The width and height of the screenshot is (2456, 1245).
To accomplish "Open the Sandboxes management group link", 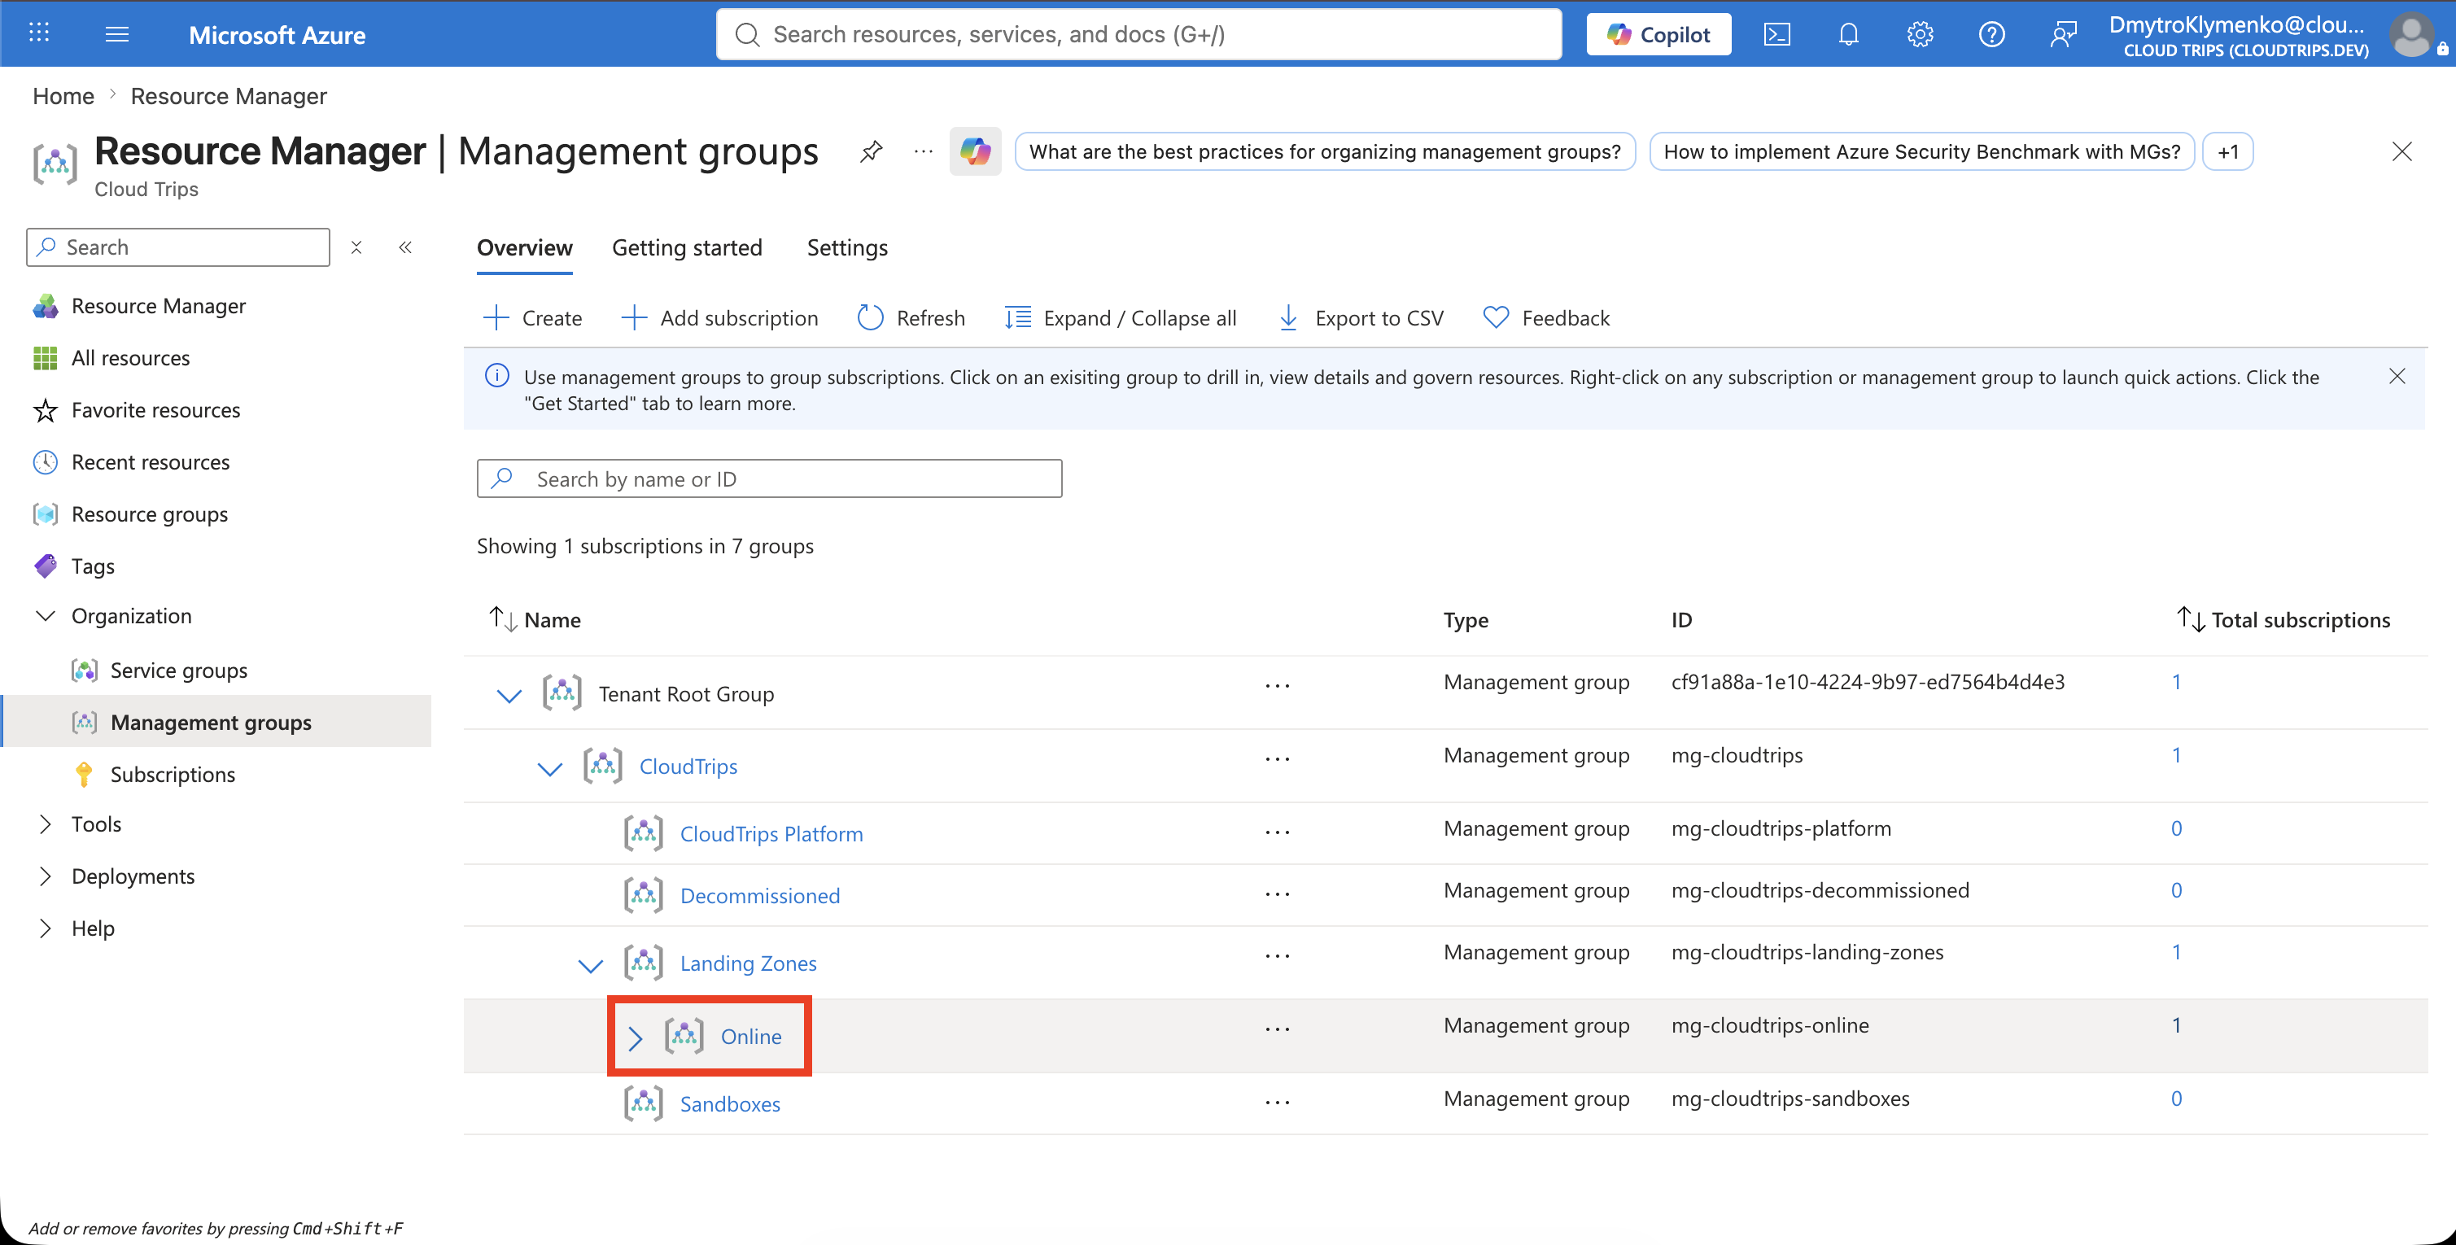I will click(729, 1104).
